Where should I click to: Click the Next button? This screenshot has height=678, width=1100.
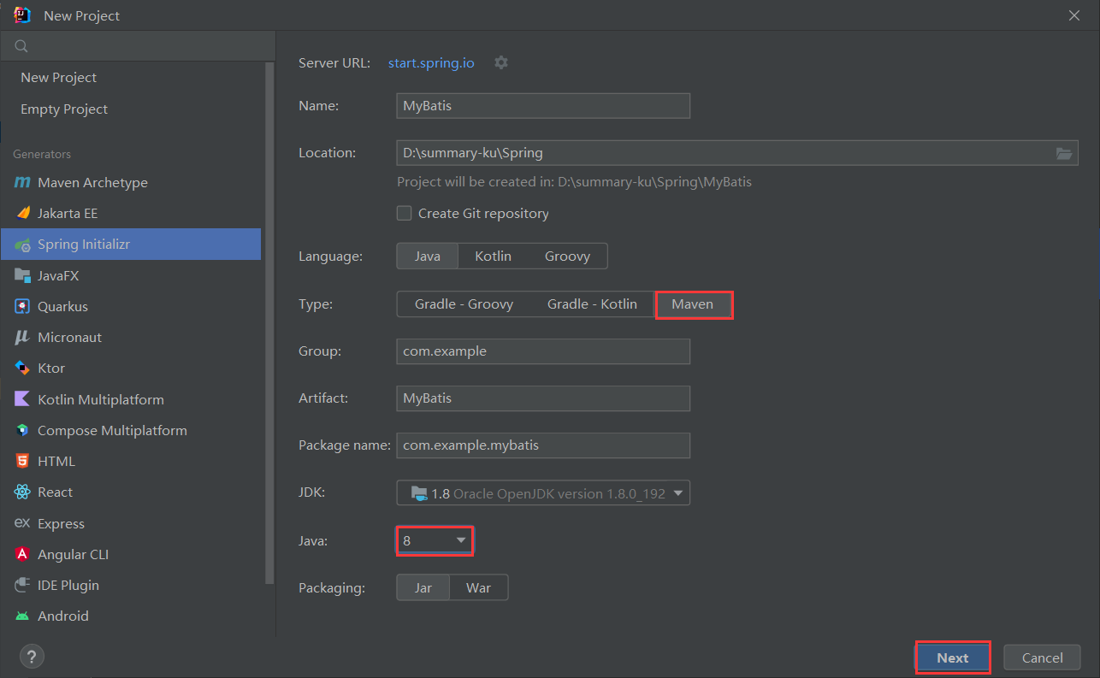coord(953,657)
